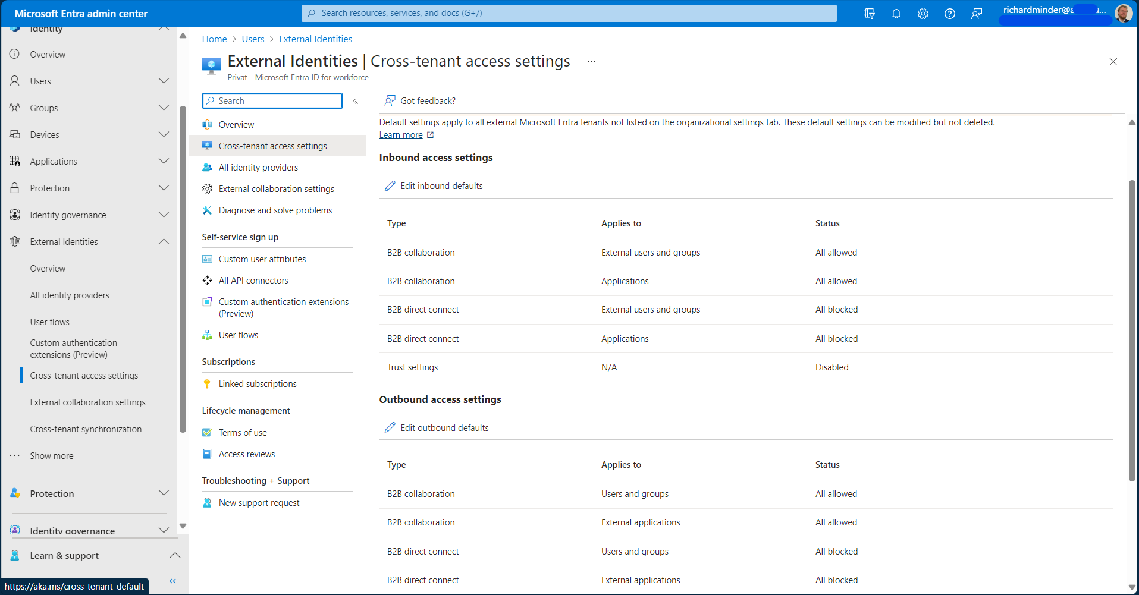Click the search resources input field
Viewport: 1139px width, 595px height.
[569, 13]
